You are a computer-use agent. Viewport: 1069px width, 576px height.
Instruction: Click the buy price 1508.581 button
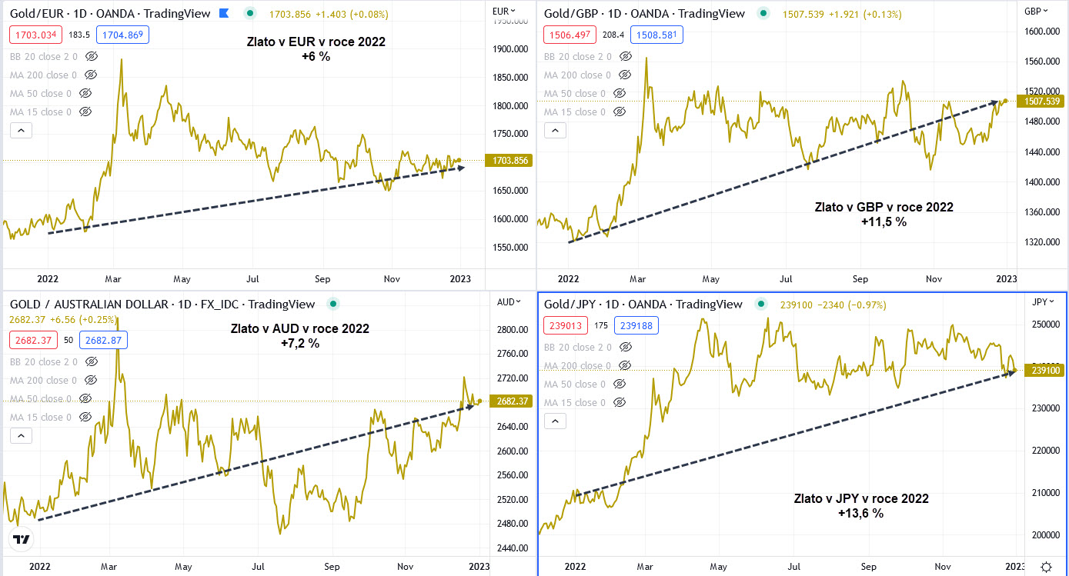[x=656, y=35]
